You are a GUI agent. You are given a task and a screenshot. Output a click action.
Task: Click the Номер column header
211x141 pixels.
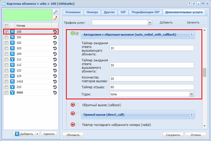click(x=33, y=26)
